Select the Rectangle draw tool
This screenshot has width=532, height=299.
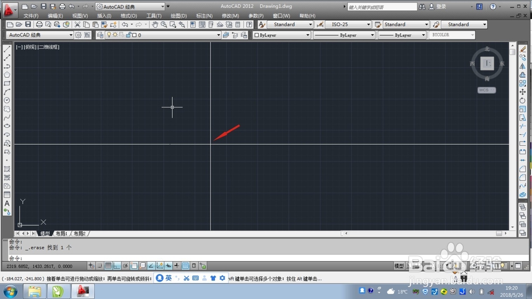[x=7, y=83]
